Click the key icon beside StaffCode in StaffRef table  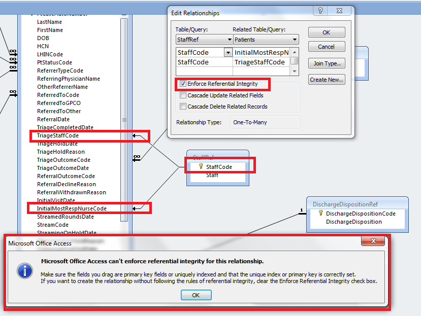pyautogui.click(x=201, y=166)
